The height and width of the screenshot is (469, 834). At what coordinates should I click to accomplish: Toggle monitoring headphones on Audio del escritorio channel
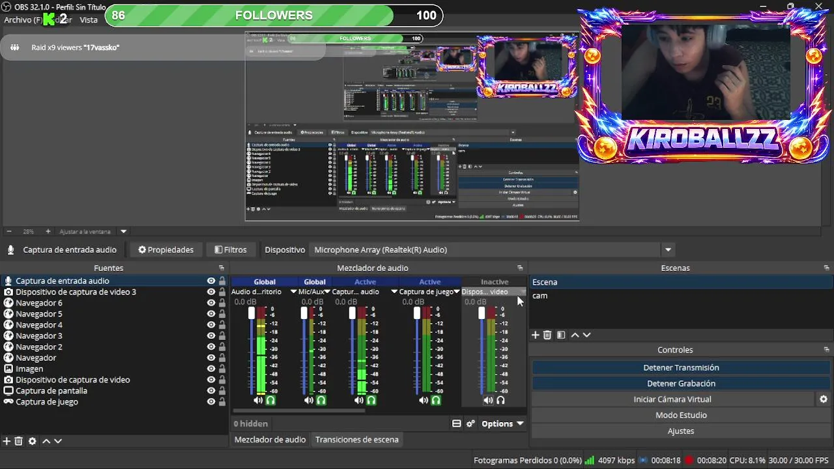coord(270,400)
